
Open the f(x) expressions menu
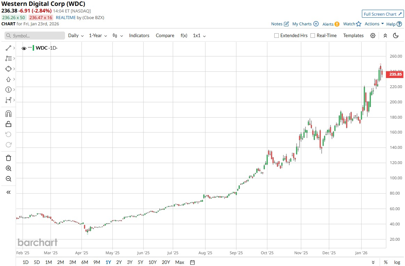coord(184,36)
